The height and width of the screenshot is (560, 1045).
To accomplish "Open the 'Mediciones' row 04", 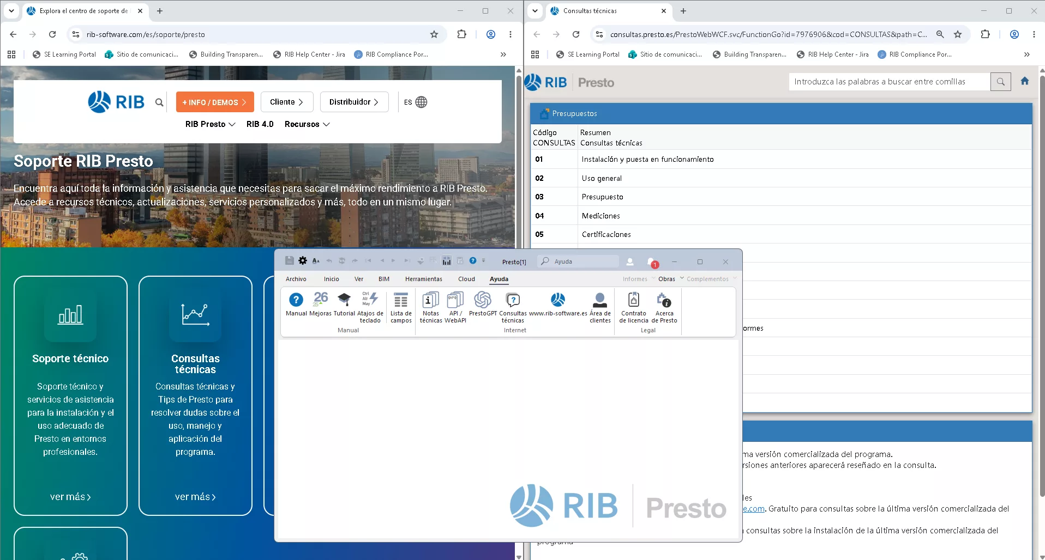I will point(781,216).
